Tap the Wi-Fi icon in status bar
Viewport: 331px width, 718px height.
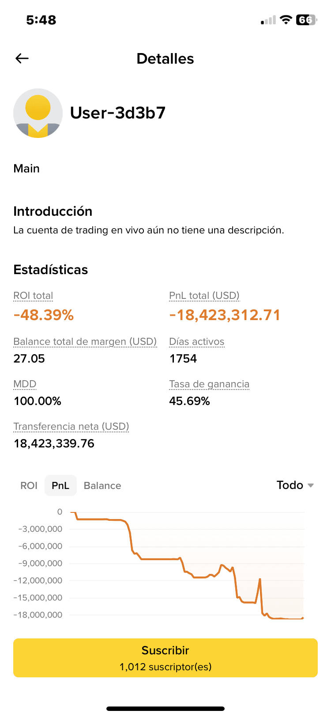pos(286,20)
